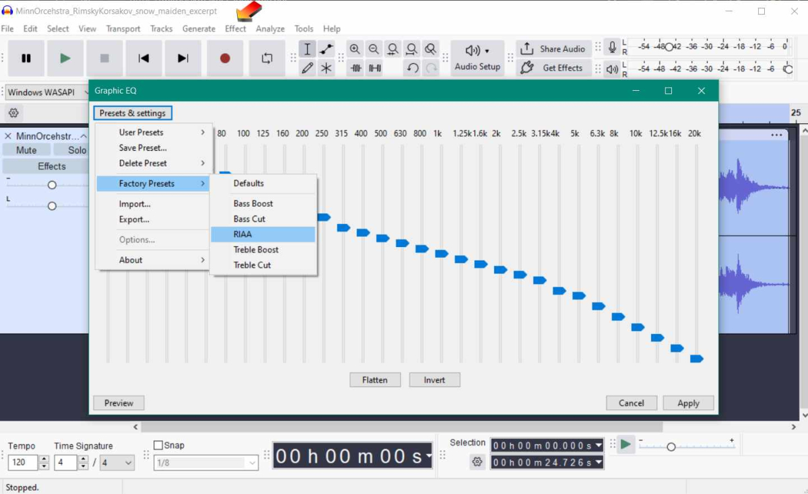This screenshot has width=808, height=494.
Task: Mute the MinnOrcehstra track
Action: 26,150
